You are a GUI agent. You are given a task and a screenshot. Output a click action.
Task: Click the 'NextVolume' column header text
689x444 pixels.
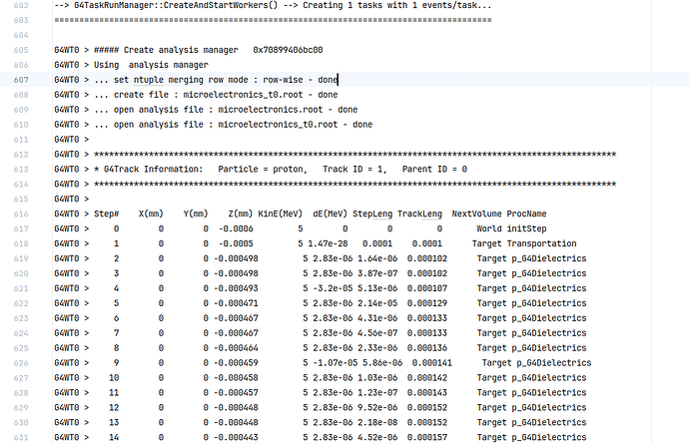[476, 215]
